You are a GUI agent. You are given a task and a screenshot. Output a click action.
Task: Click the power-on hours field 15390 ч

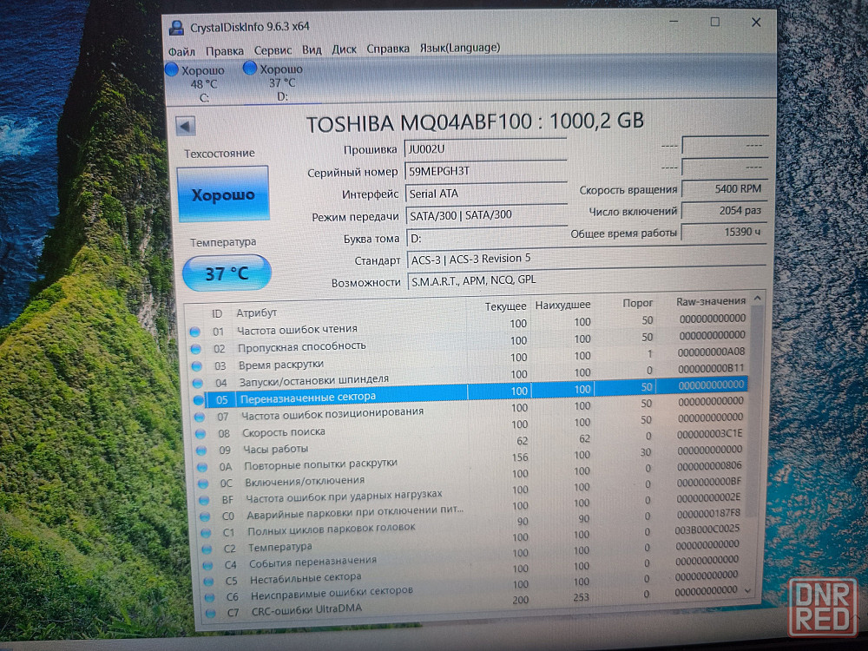click(x=724, y=232)
